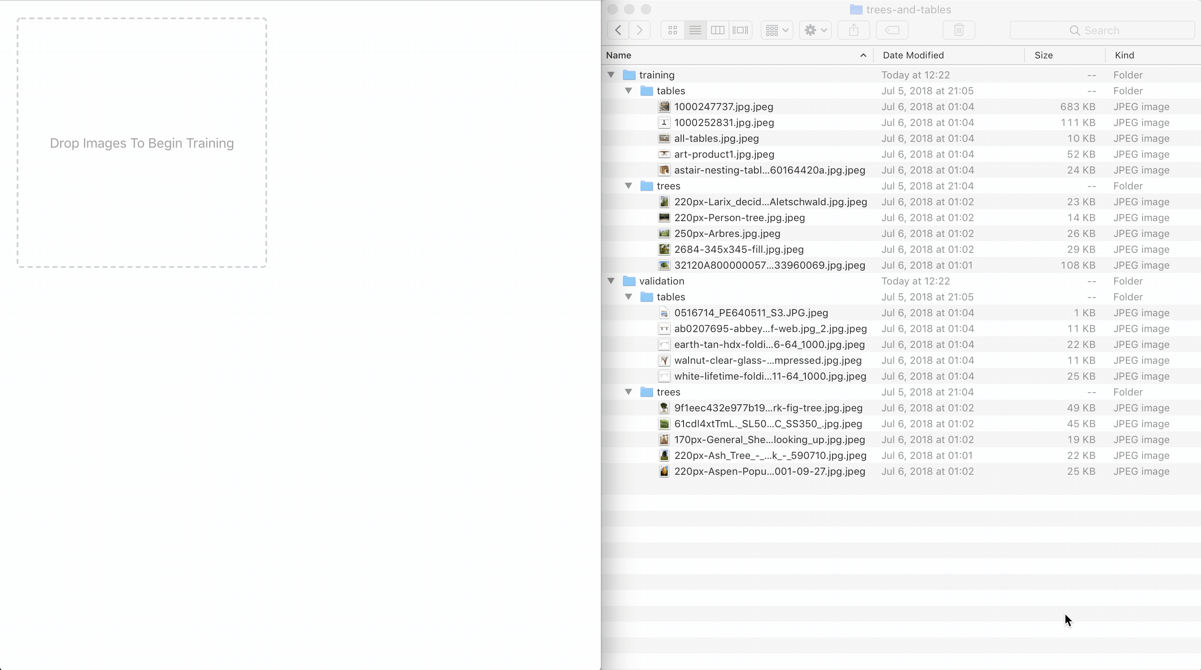
Task: Collapse the training folder
Action: tap(611, 75)
